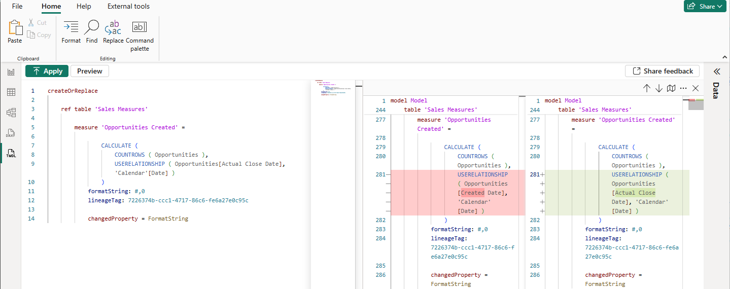Viewport: 730px width, 289px height.
Task: Jump to next difference arrow
Action: coord(659,88)
